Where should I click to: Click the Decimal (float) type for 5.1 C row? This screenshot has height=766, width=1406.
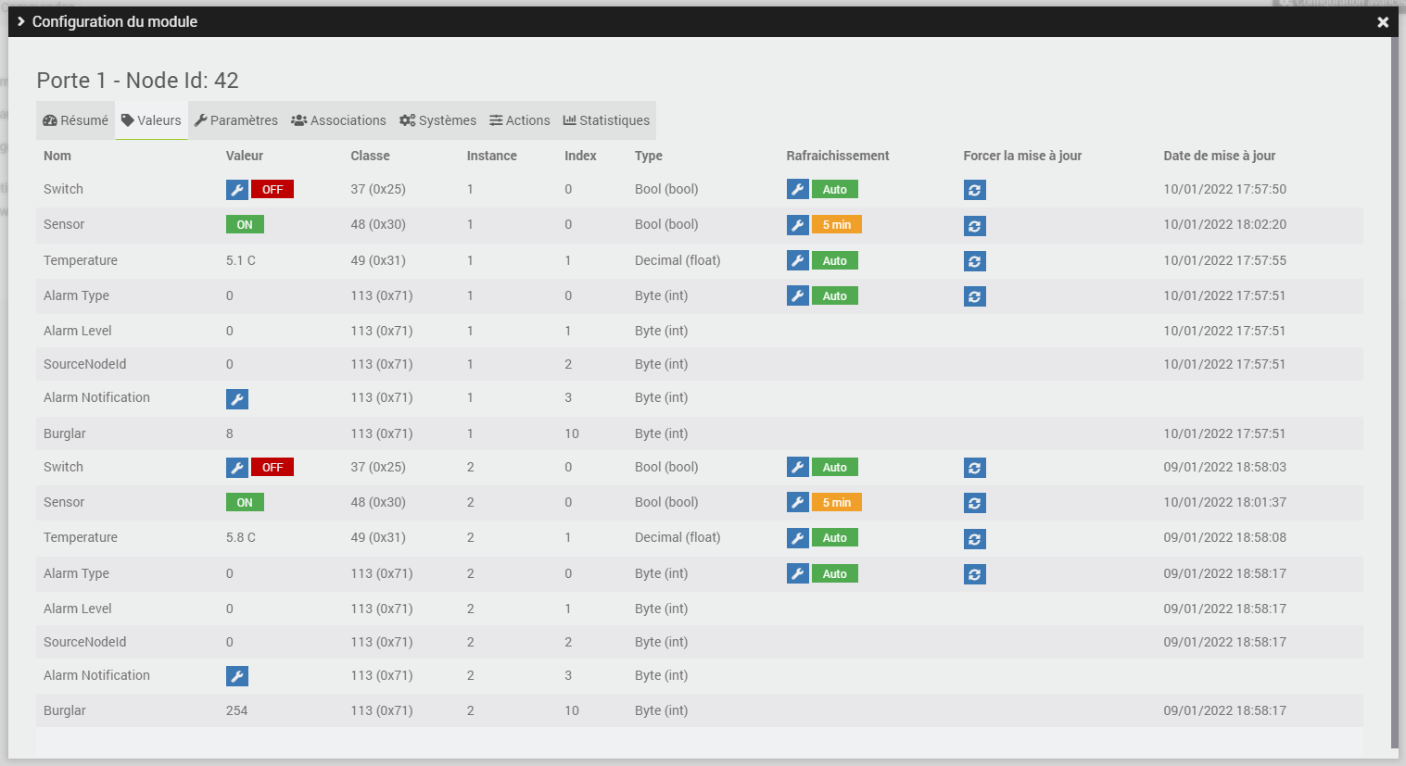678,260
